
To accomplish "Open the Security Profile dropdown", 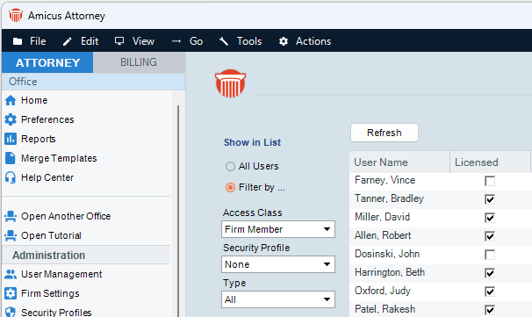I will click(x=278, y=264).
